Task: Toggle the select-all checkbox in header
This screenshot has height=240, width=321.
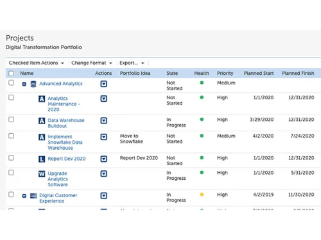Action: pos(11,74)
